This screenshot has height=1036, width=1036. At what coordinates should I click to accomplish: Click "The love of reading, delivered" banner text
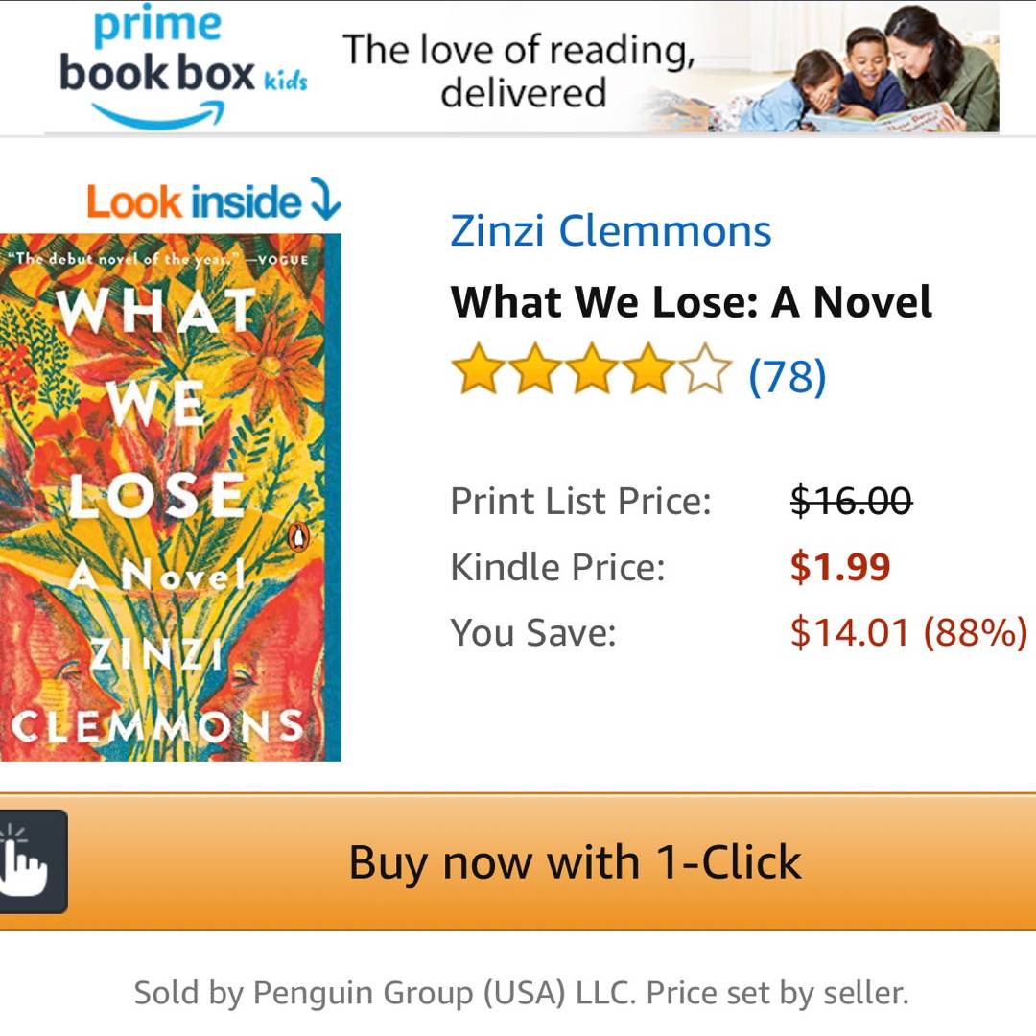pos(519,69)
